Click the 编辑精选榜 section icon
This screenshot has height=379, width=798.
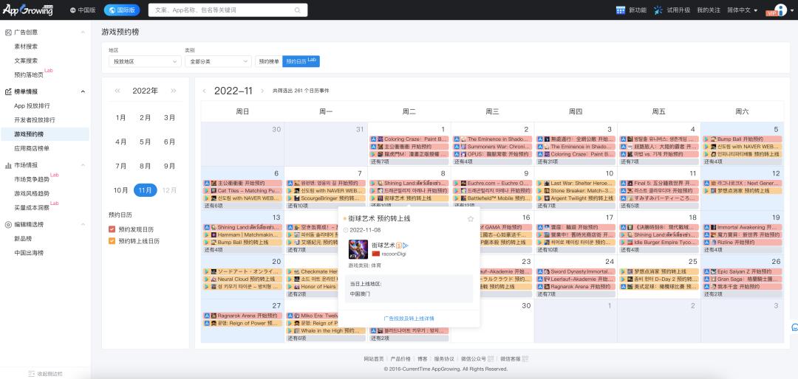[x=8, y=225]
